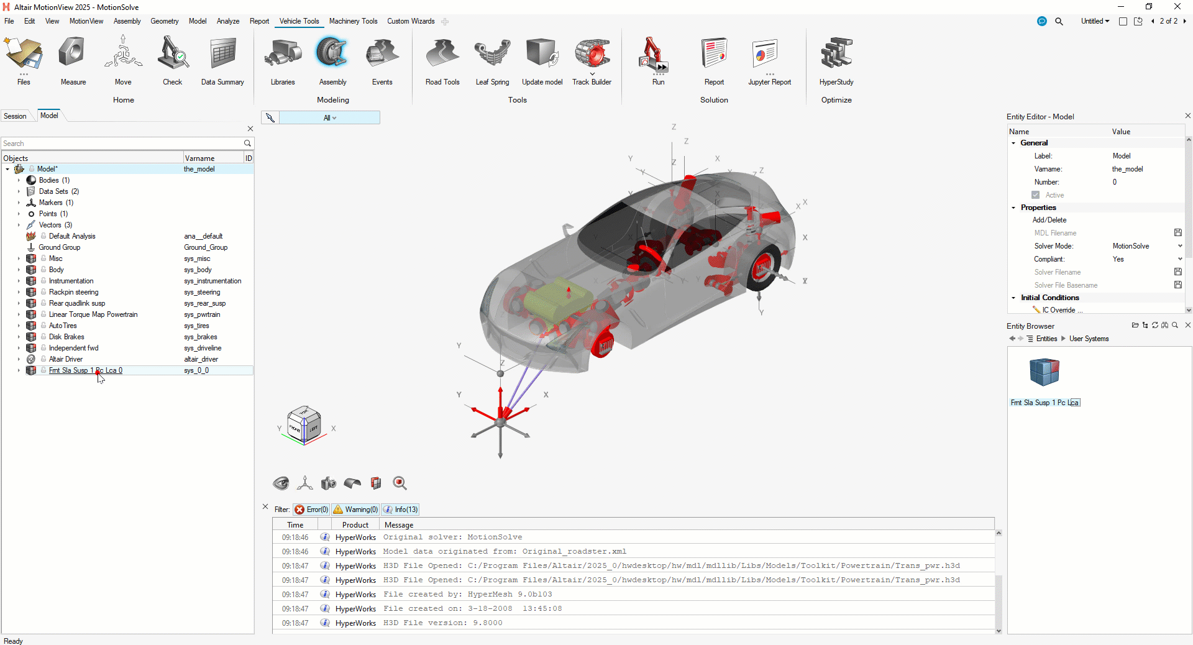The image size is (1193, 645).
Task: Switch to the Custom Wizards ribbon tab
Action: pos(411,21)
